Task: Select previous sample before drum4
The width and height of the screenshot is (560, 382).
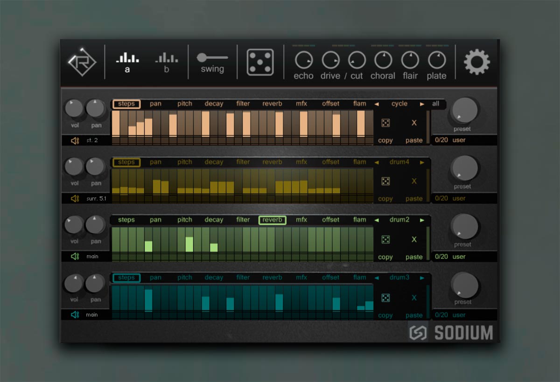Action: (377, 162)
